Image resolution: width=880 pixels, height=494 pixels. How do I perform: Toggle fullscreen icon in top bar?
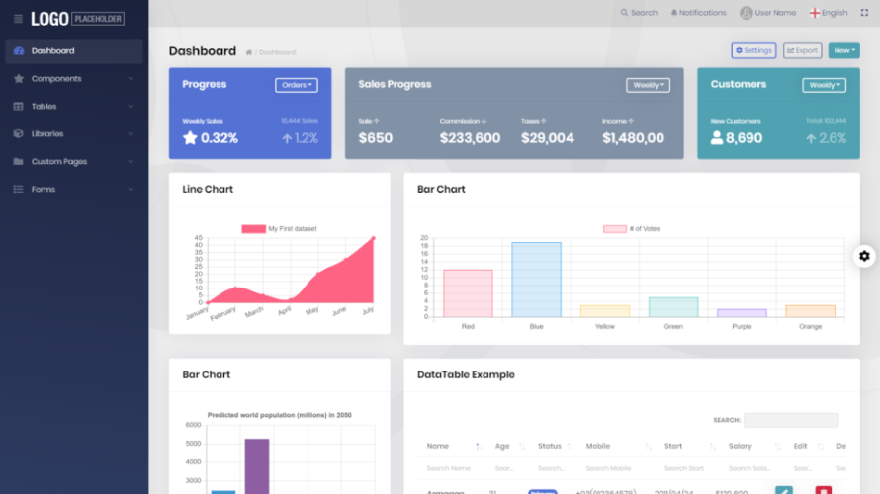tap(864, 12)
